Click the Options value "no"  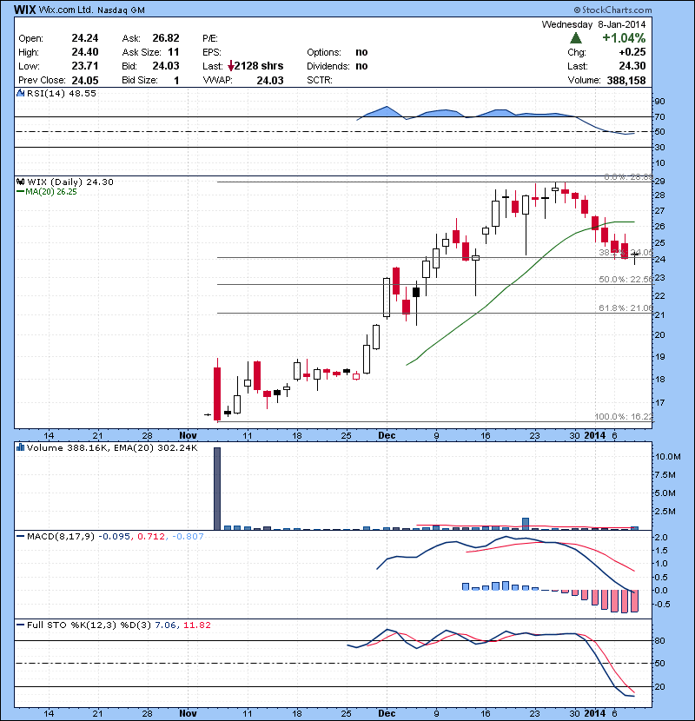coord(361,52)
